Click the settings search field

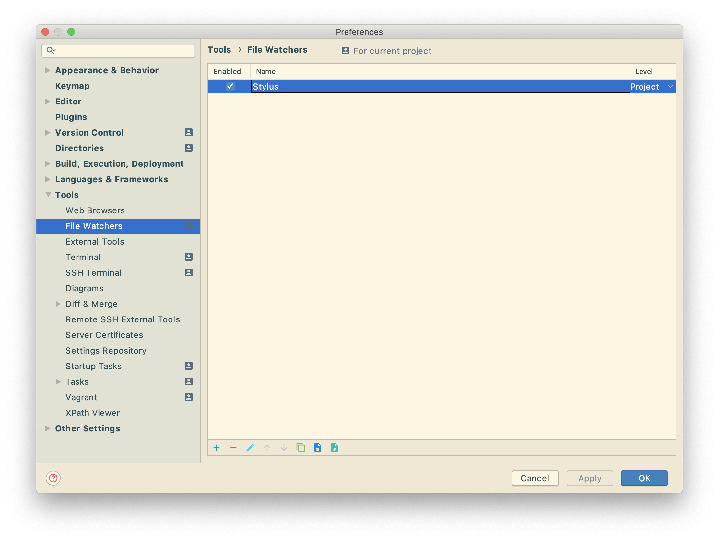pos(124,51)
